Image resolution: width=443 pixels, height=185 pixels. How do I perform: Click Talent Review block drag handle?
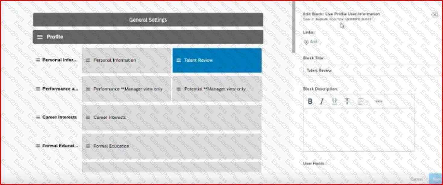(178, 60)
